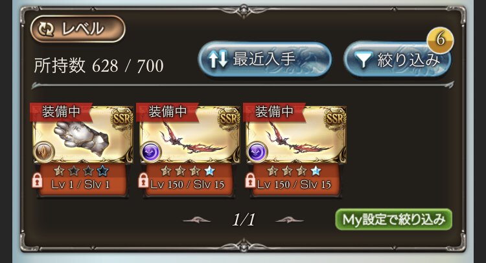Select the second red scythe weapon thumbnail
Image resolution: width=486 pixels, height=263 pixels.
pyautogui.click(x=296, y=135)
